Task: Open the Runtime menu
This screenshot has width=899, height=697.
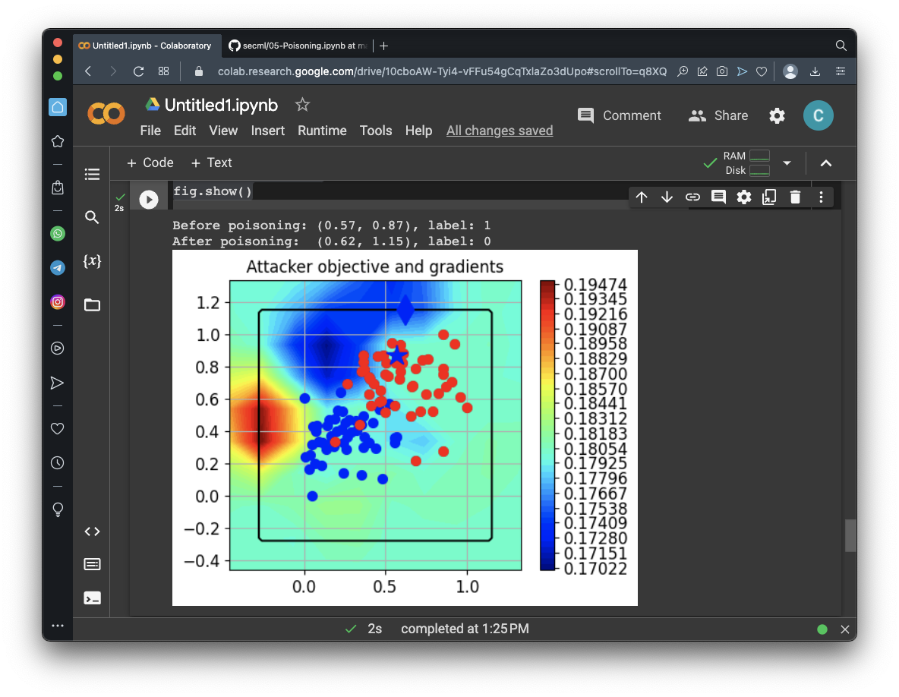Action: [x=322, y=131]
